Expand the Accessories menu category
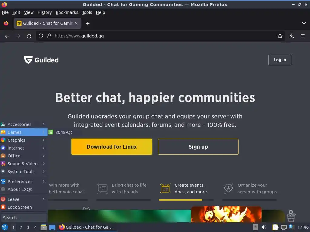This screenshot has width=310, height=232. [x=24, y=124]
